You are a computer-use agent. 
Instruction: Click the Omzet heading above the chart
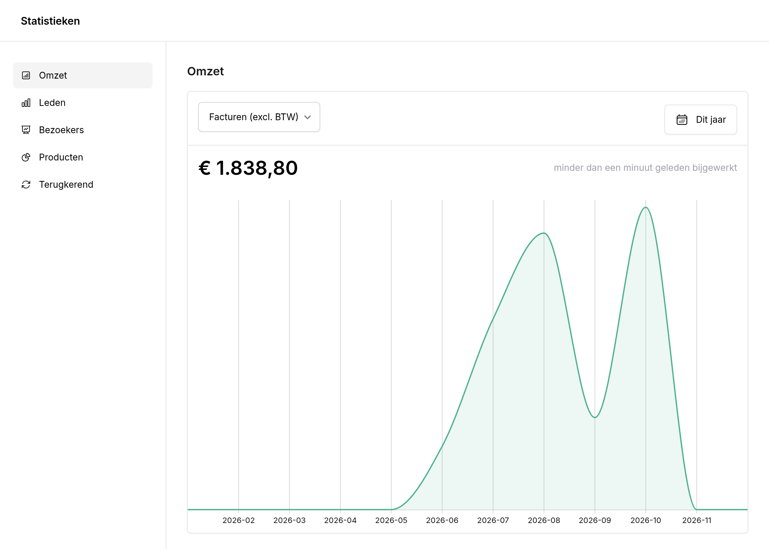coord(206,71)
